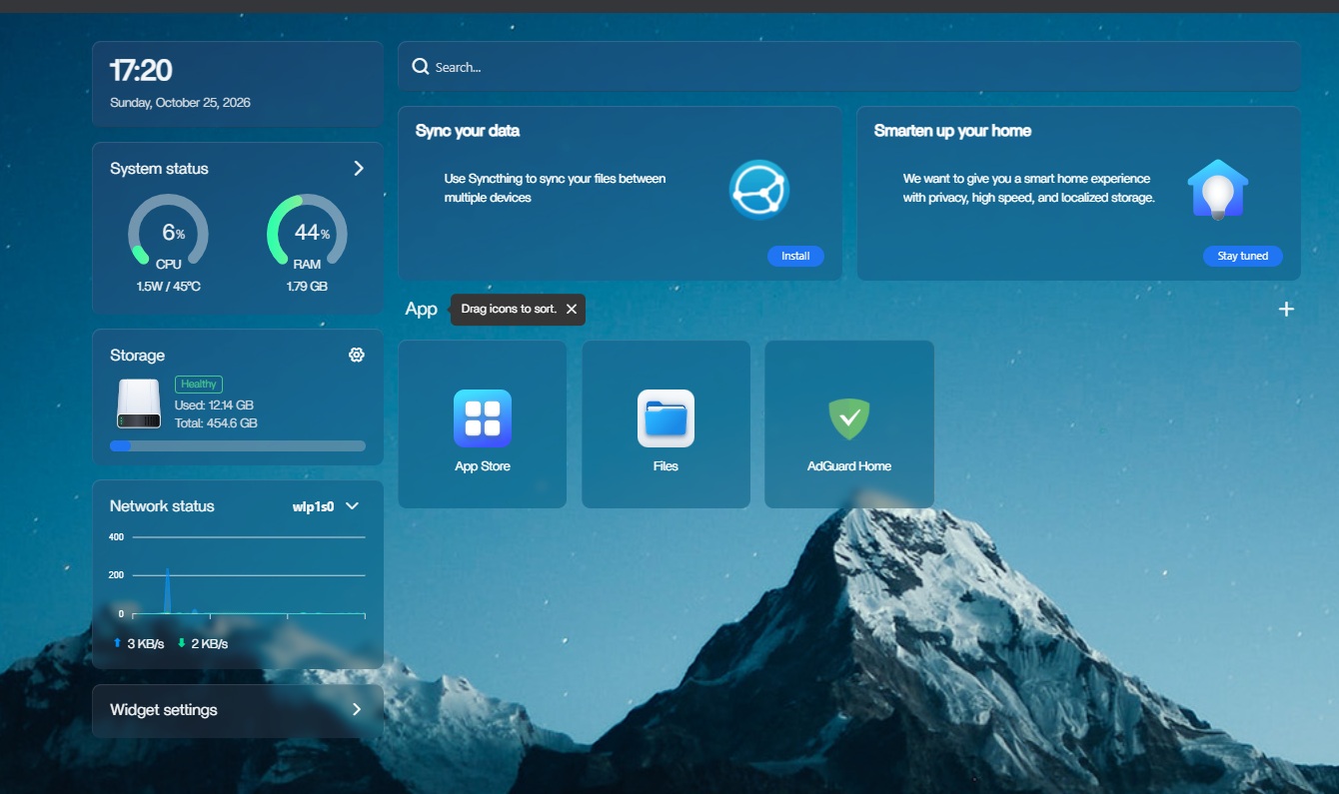Install Syncthing via Install button
This screenshot has height=794, width=1339.
tap(795, 257)
